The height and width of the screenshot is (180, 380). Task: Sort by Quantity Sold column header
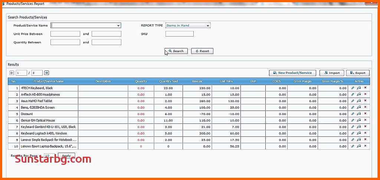pos(168,81)
